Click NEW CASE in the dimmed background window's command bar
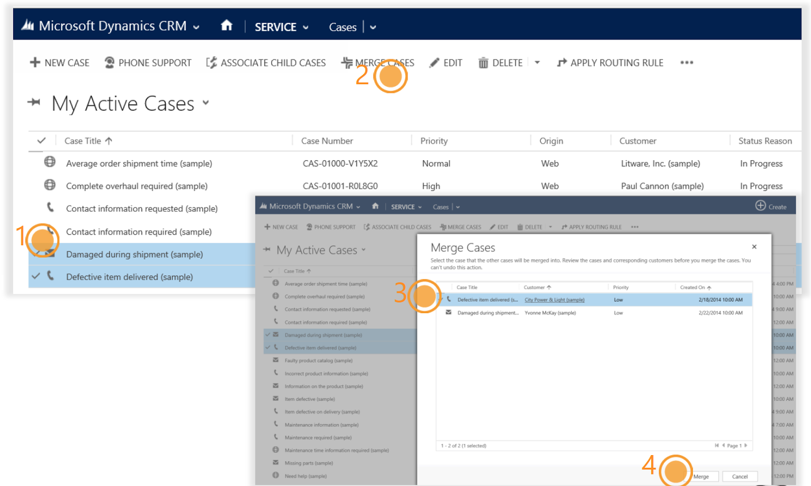The image size is (811, 486). click(x=281, y=227)
